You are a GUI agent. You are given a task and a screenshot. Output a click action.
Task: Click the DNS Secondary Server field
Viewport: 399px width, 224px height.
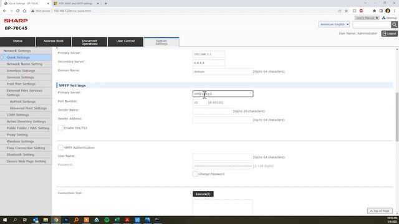point(209,63)
